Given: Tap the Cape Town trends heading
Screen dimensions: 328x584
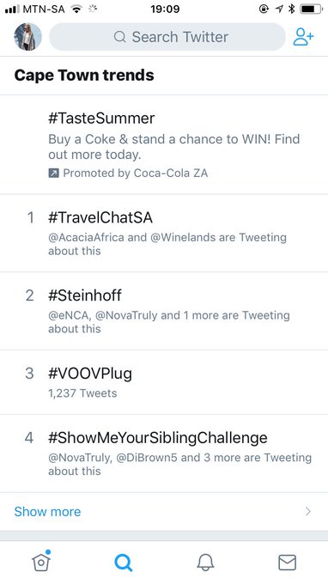Looking at the screenshot, I should point(84,76).
